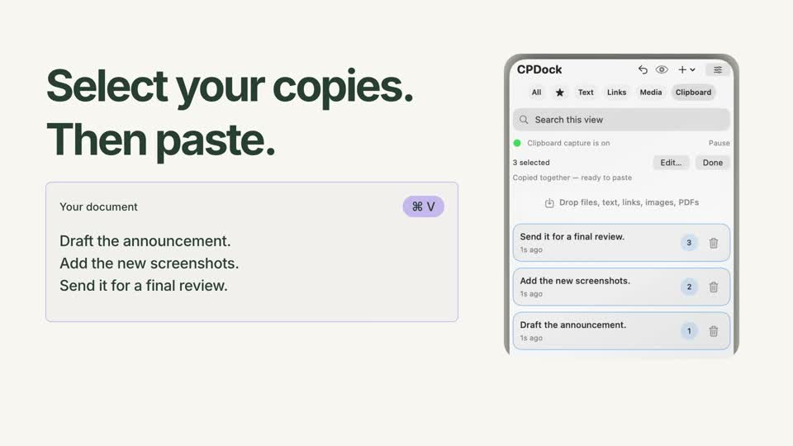Screen dimensions: 793x446
Task: Toggle selection badge 2 on screenshots clip
Action: point(688,287)
